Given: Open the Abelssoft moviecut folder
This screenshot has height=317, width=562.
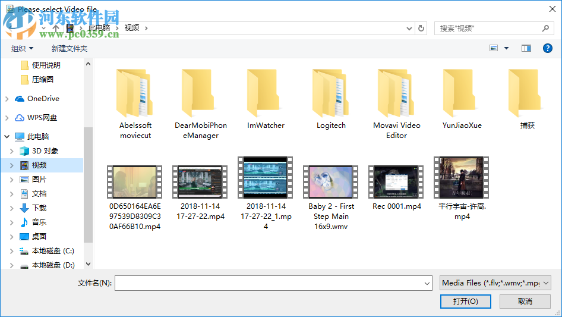Looking at the screenshot, I should pos(135,104).
